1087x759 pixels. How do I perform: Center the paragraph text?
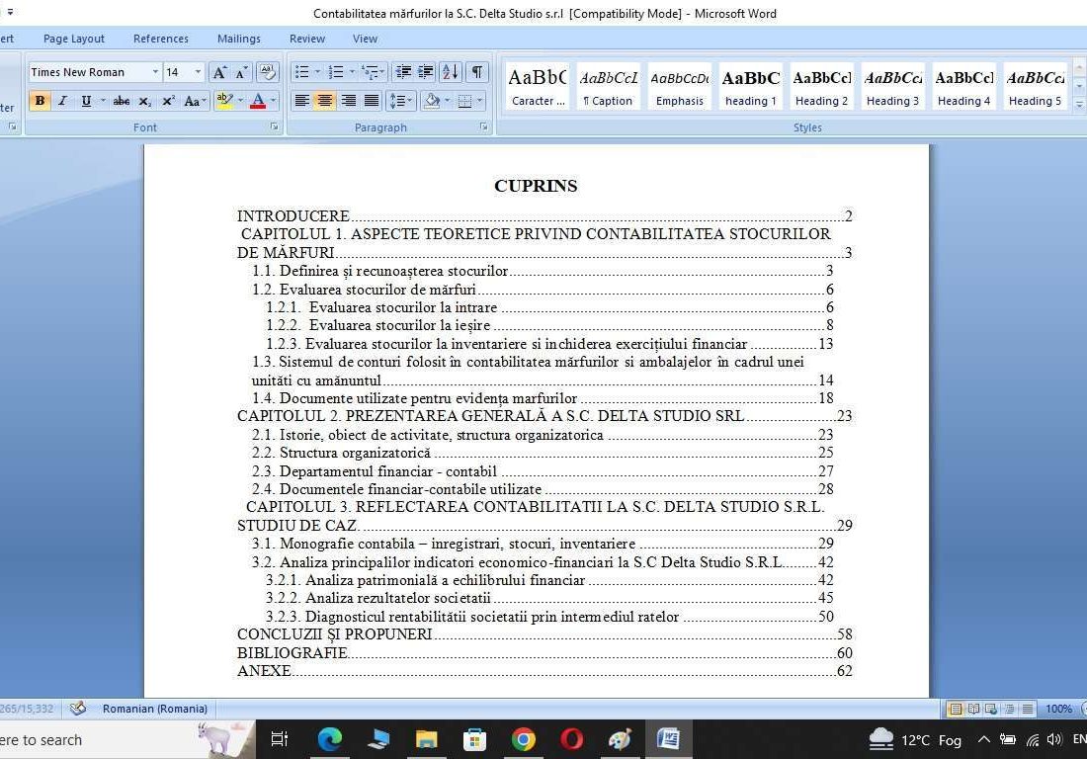click(324, 101)
